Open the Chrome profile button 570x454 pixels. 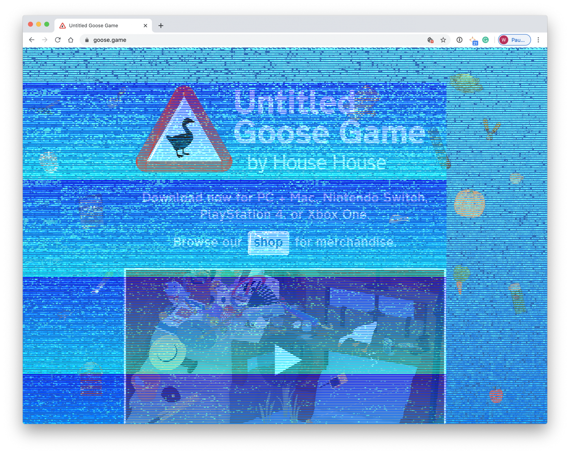(x=514, y=40)
